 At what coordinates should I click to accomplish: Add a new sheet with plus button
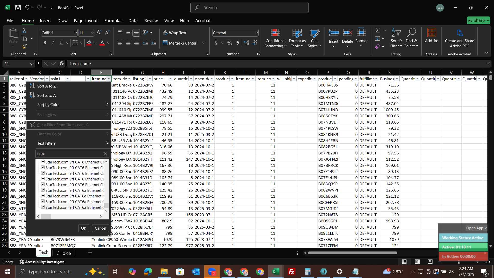(x=90, y=253)
